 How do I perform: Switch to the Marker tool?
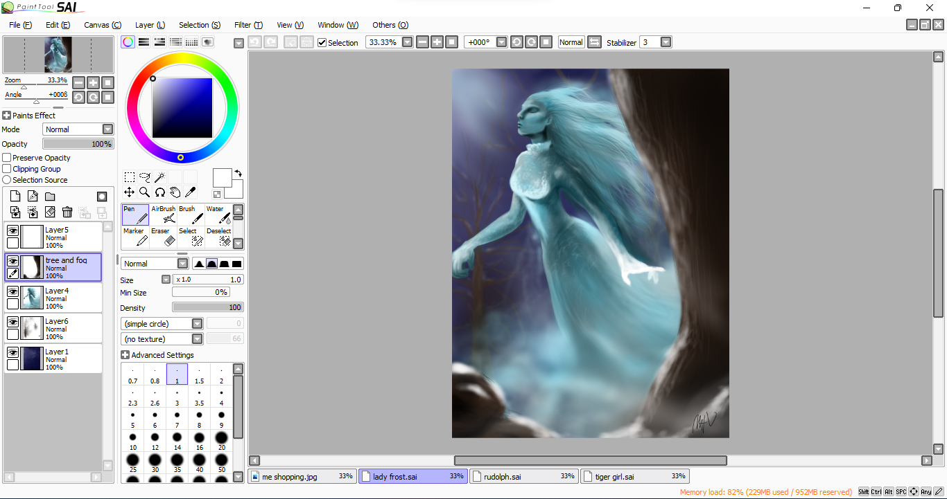136,237
